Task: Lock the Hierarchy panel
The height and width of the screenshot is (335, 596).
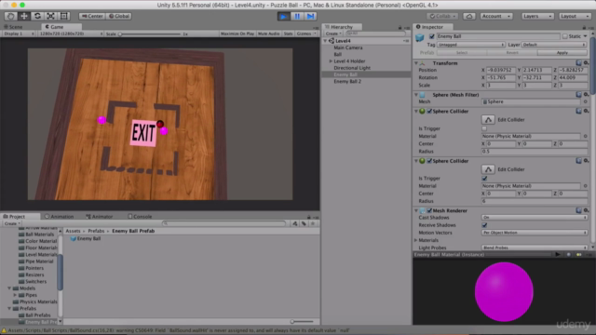Action: [400, 27]
